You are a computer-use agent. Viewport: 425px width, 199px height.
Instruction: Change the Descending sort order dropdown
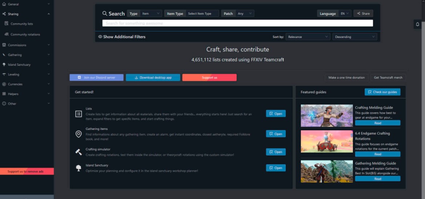tap(355, 37)
